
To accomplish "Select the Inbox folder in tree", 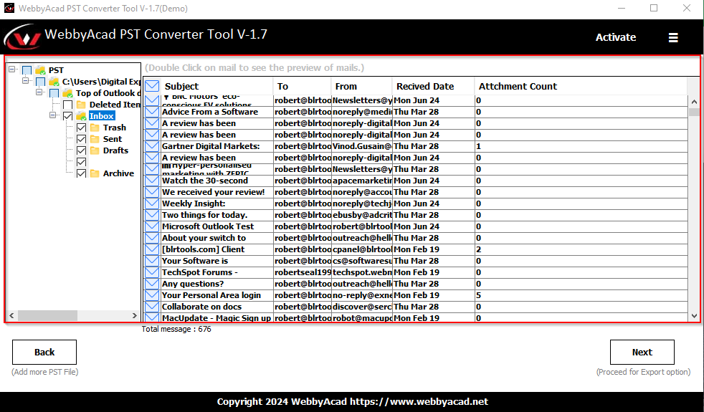I will (x=102, y=116).
